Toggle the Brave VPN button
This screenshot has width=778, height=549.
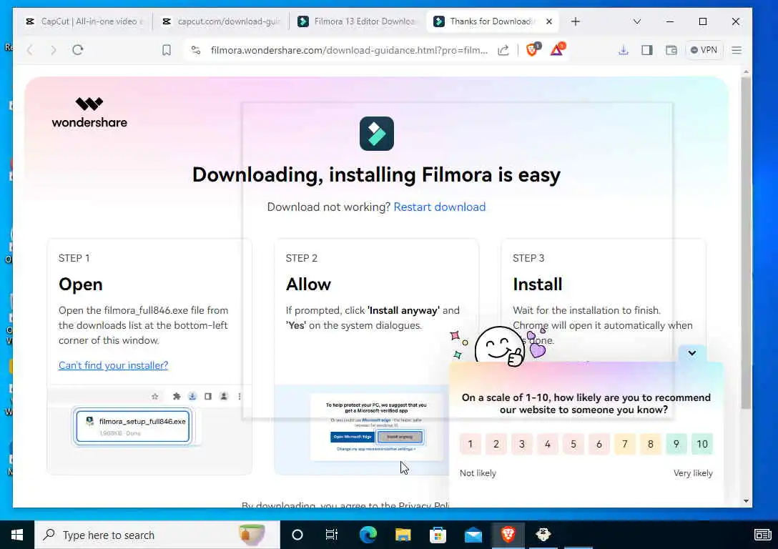click(x=704, y=50)
